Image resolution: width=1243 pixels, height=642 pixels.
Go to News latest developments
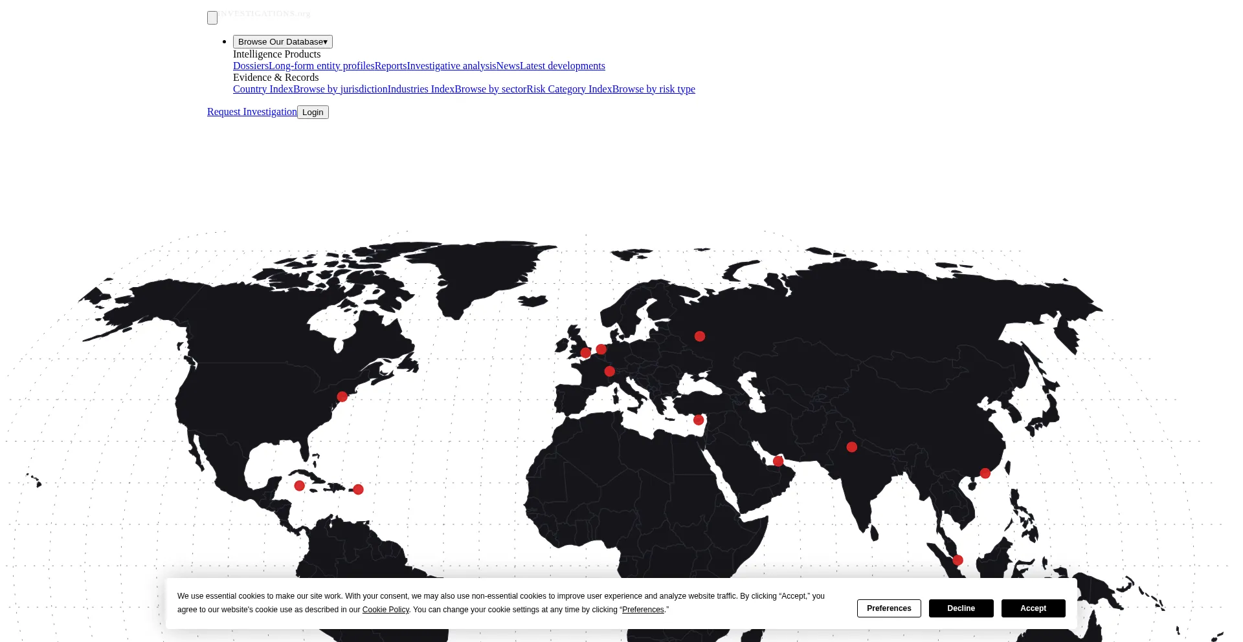tap(551, 66)
